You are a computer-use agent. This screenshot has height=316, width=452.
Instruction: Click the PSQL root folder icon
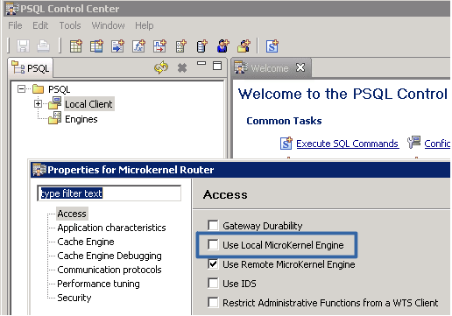click(38, 88)
